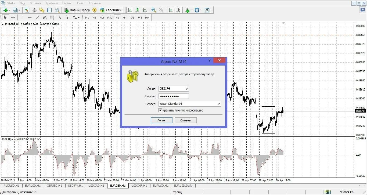The width and height of the screenshot is (367, 195).
Task: Expand the Логин dropdown list
Action: [x=187, y=89]
